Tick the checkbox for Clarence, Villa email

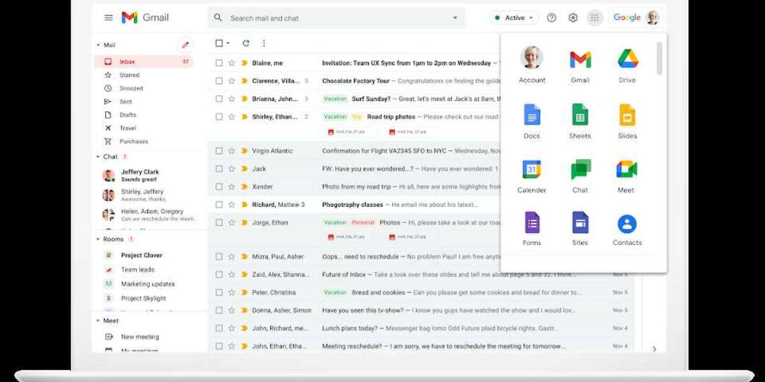pyautogui.click(x=219, y=81)
